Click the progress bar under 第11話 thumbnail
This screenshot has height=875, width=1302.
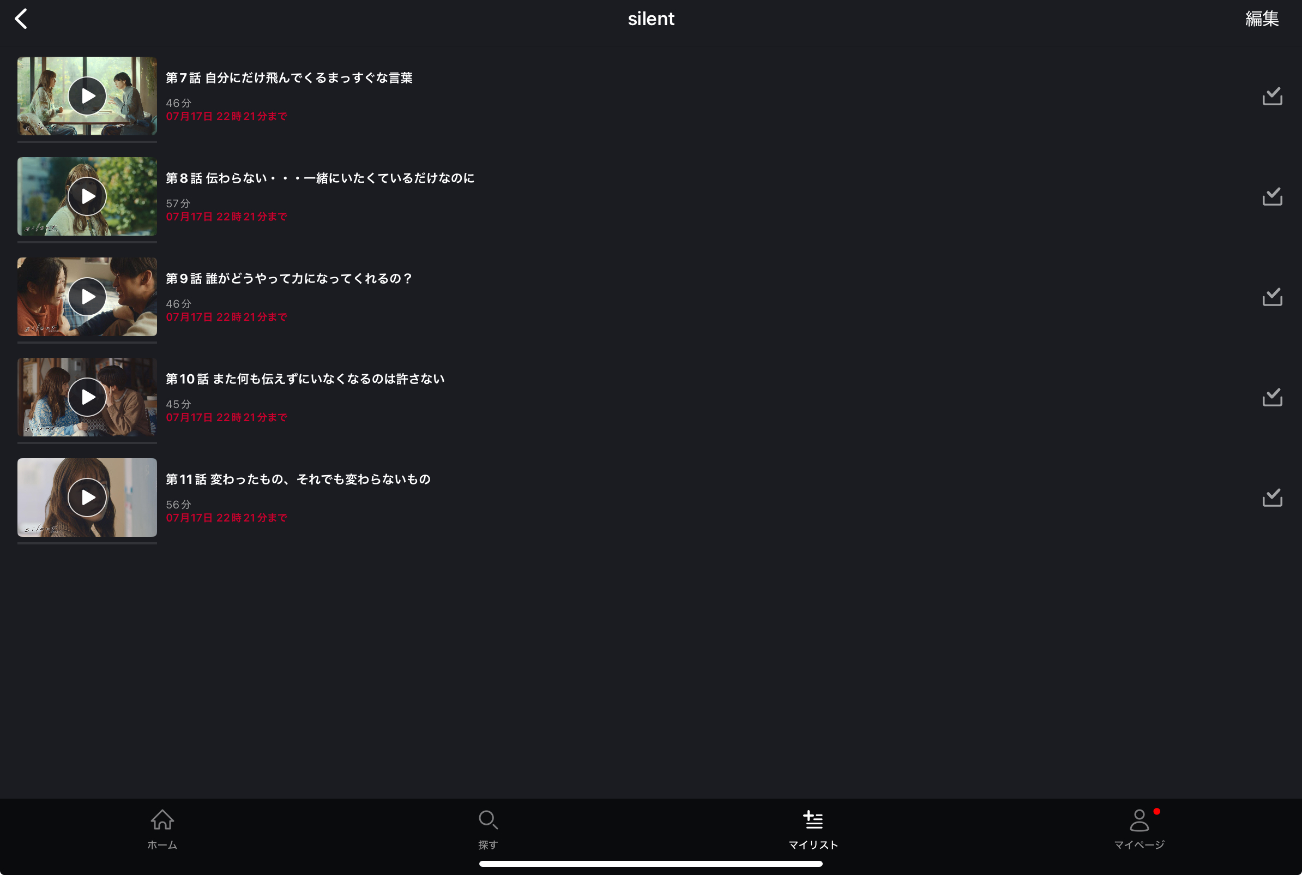coord(87,543)
